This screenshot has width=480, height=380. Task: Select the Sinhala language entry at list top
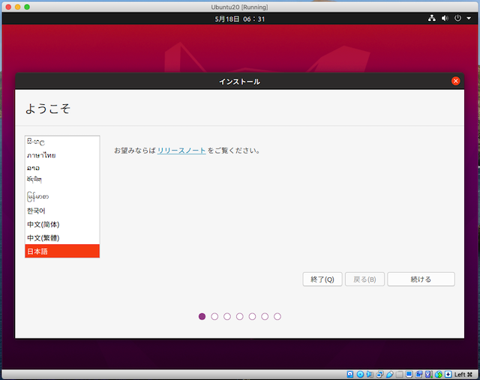(x=62, y=142)
